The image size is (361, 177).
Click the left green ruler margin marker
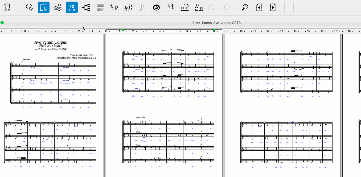click(123, 30)
